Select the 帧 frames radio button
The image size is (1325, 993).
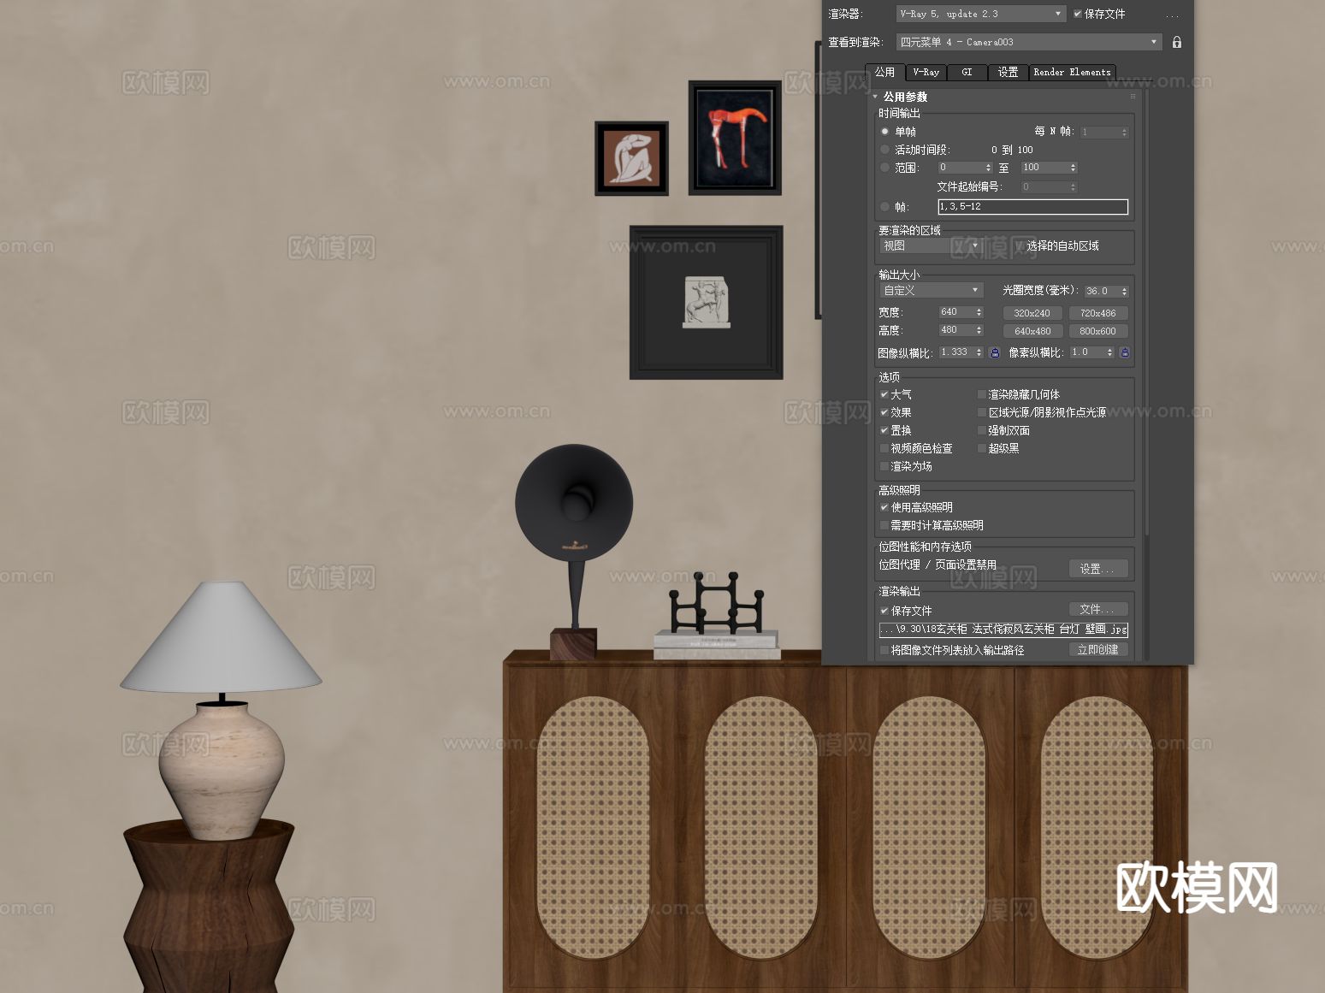coord(885,206)
